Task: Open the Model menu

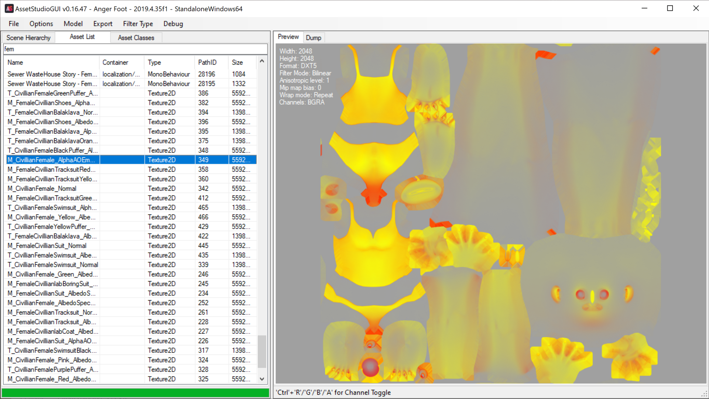Action: (73, 24)
